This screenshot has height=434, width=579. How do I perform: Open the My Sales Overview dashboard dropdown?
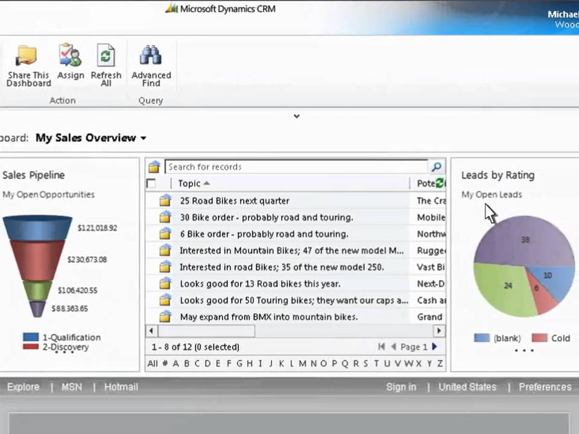(144, 138)
